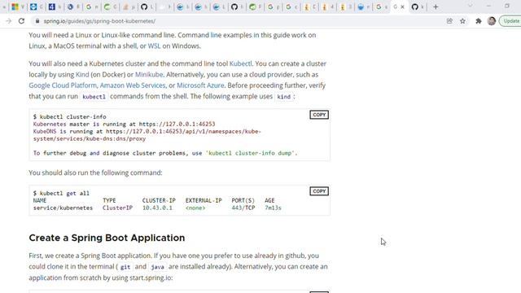Image resolution: width=521 pixels, height=293 pixels.
Task: Open the Google Cloud Platform link
Action: tap(63, 85)
